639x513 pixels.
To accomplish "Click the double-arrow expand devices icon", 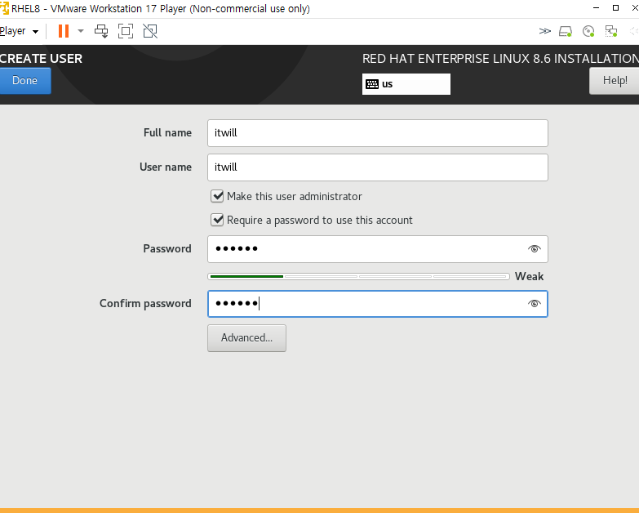I will (544, 31).
